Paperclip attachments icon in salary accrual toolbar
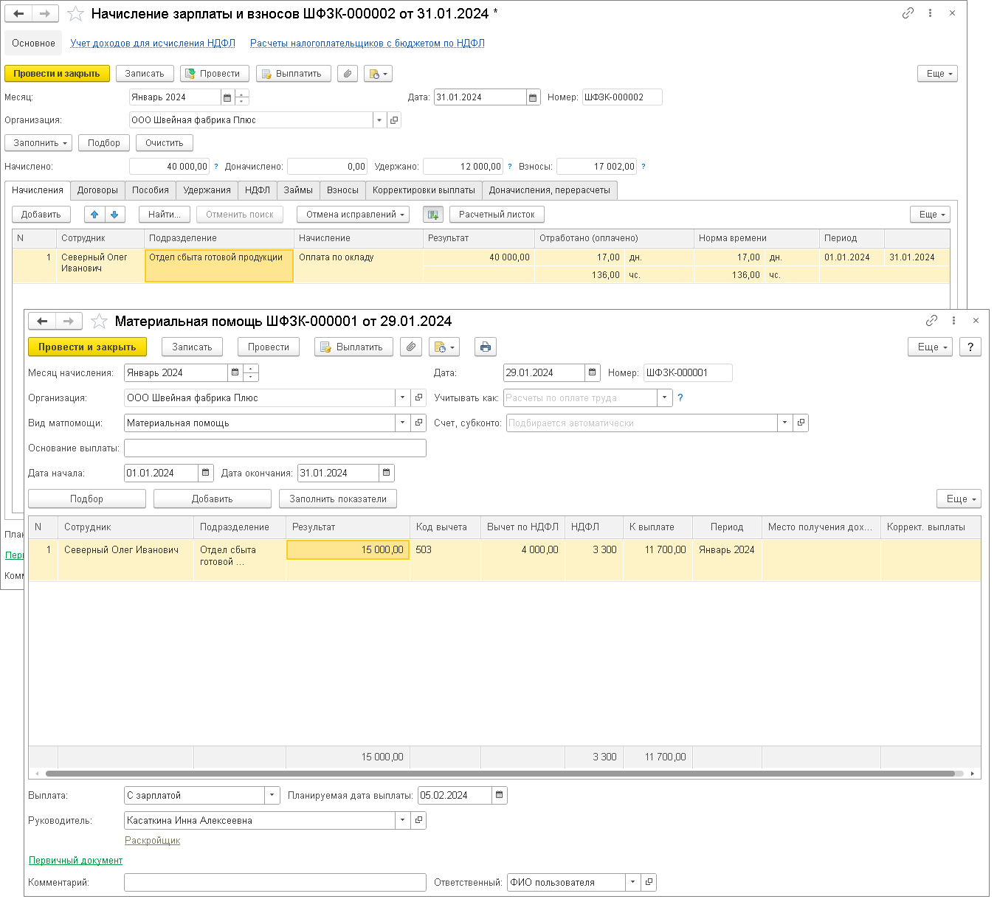997x899 pixels. pos(348,74)
